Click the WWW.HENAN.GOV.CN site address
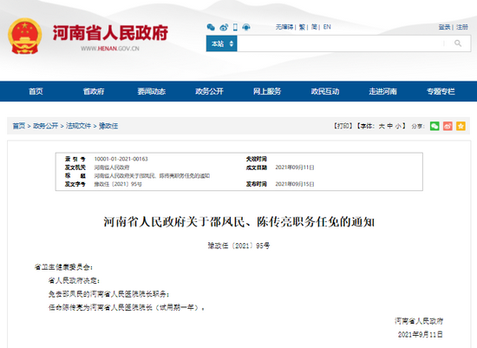Screen dimensions: 477x348 pos(110,49)
